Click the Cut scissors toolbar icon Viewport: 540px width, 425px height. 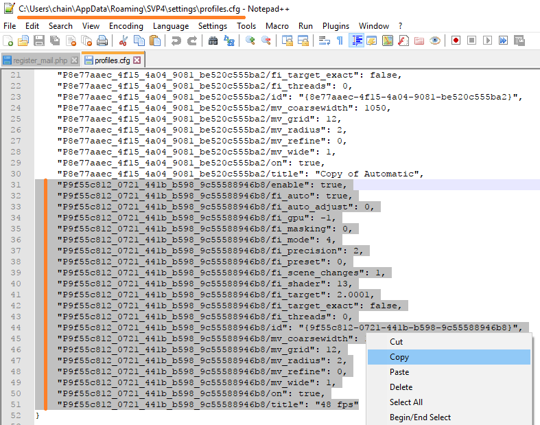coord(124,41)
